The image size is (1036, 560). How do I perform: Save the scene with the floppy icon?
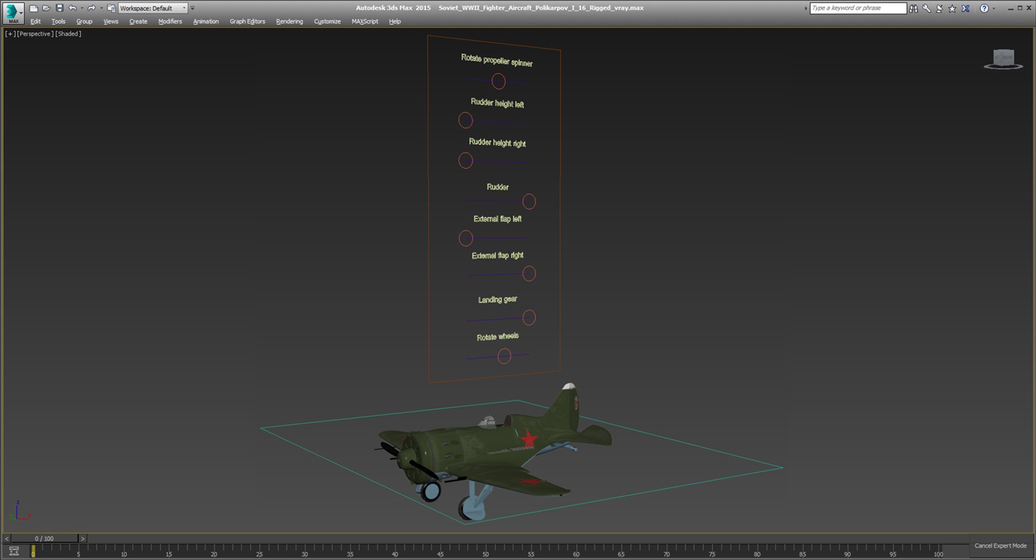tap(59, 8)
